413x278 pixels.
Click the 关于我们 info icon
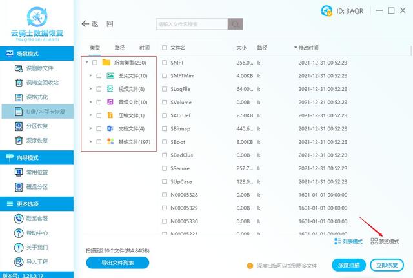click(19, 248)
